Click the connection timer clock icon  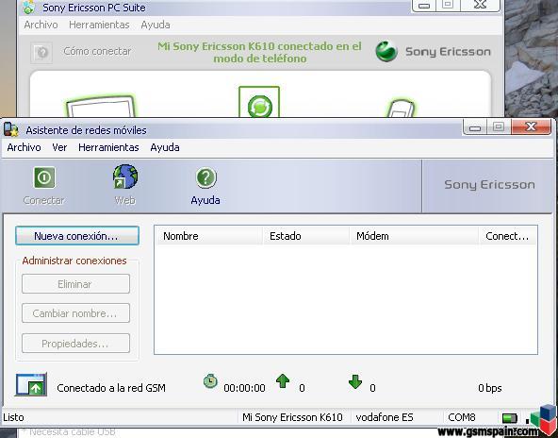[x=210, y=381]
